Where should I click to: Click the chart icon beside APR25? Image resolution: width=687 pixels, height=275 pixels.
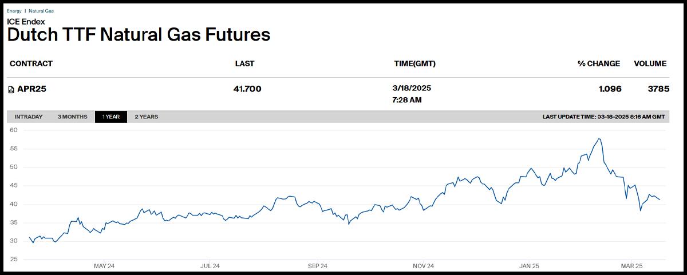point(11,90)
